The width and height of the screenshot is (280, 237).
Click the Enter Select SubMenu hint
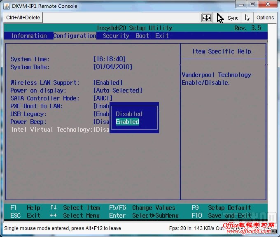(144, 216)
